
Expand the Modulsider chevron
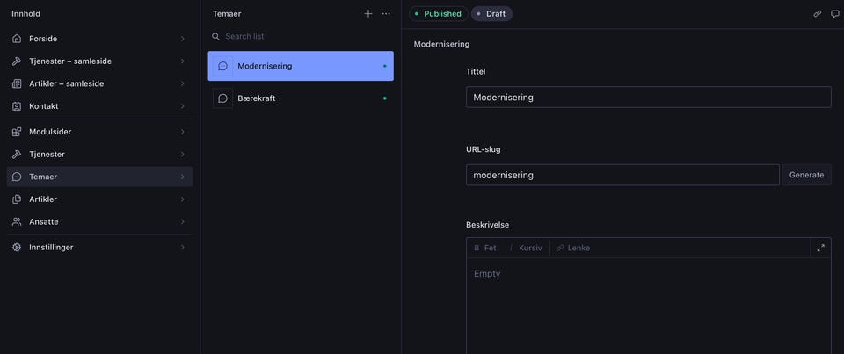(x=182, y=132)
